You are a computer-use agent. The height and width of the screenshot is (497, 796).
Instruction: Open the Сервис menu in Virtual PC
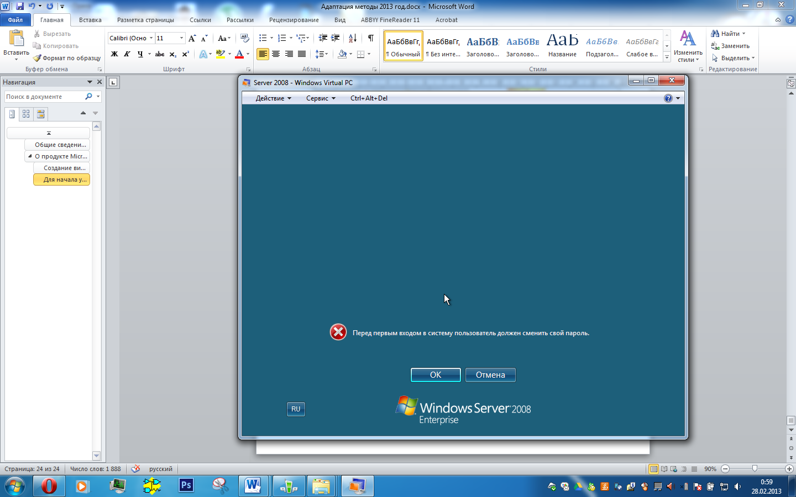[321, 98]
